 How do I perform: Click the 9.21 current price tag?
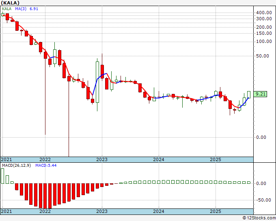point(260,94)
